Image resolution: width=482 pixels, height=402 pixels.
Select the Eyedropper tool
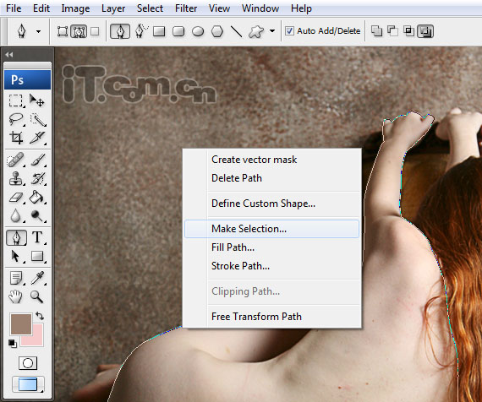click(x=37, y=278)
